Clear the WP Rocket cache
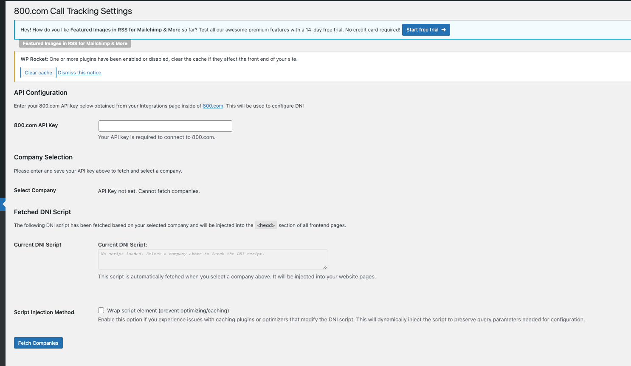Viewport: 631px width, 366px height. (x=38, y=73)
